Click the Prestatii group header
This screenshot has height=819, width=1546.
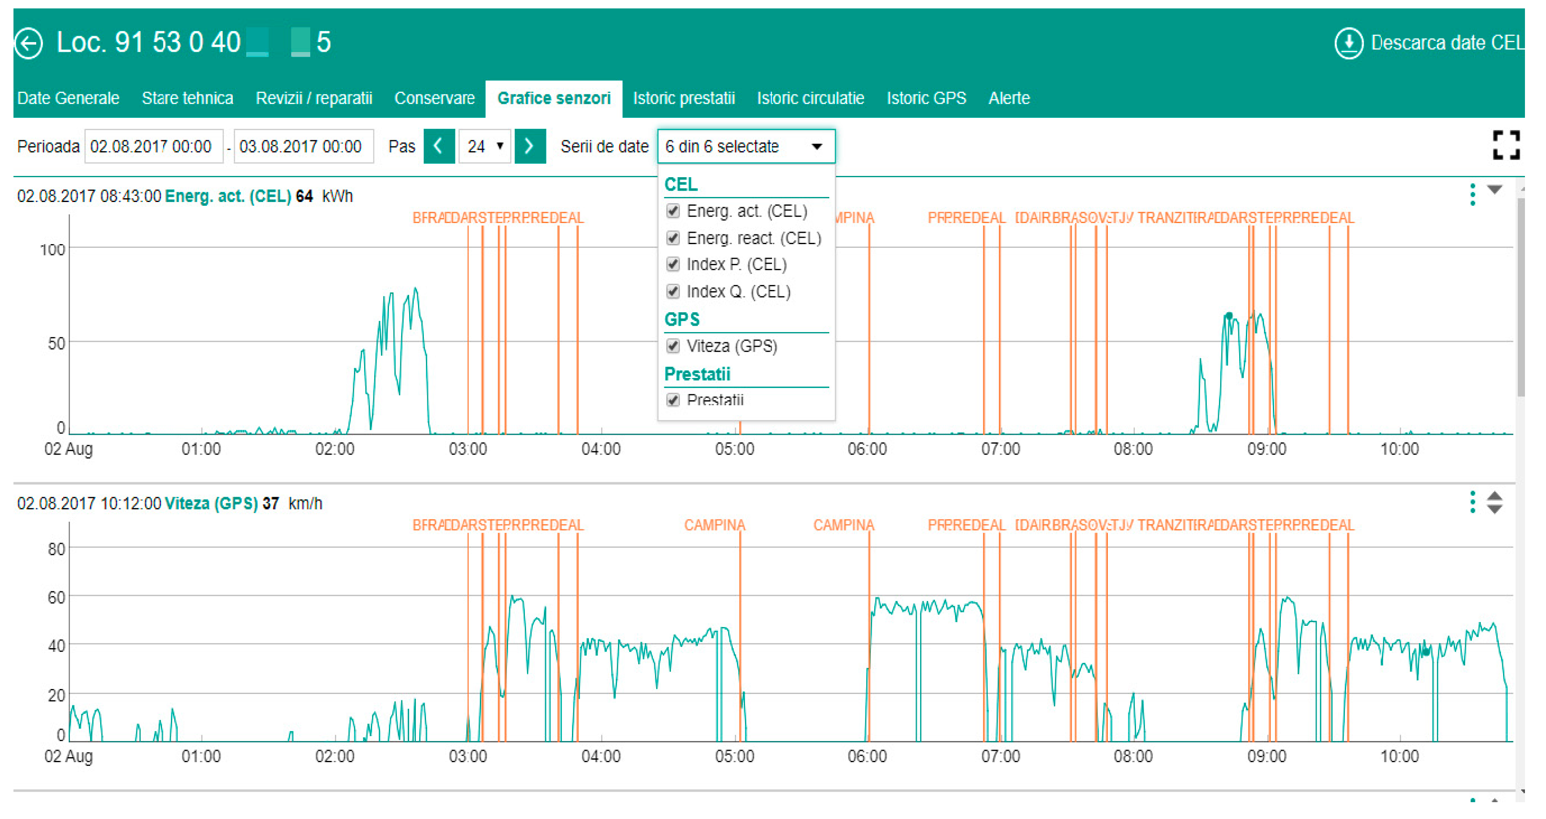[x=697, y=374]
